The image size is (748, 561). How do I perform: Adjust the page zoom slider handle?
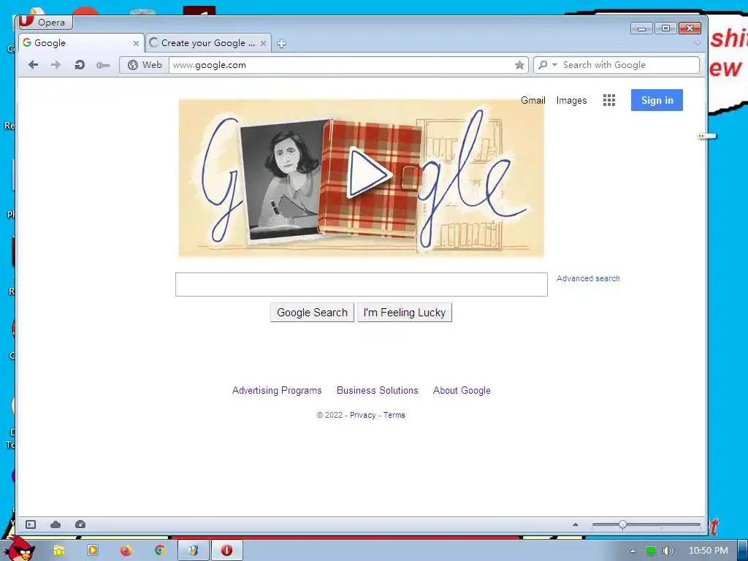622,524
